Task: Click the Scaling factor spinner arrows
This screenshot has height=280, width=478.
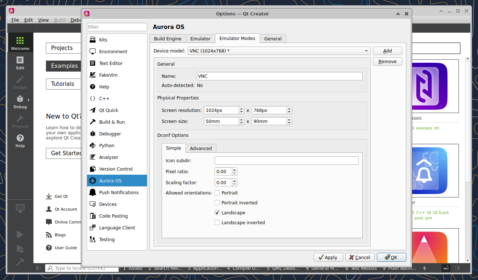Action: click(234, 182)
